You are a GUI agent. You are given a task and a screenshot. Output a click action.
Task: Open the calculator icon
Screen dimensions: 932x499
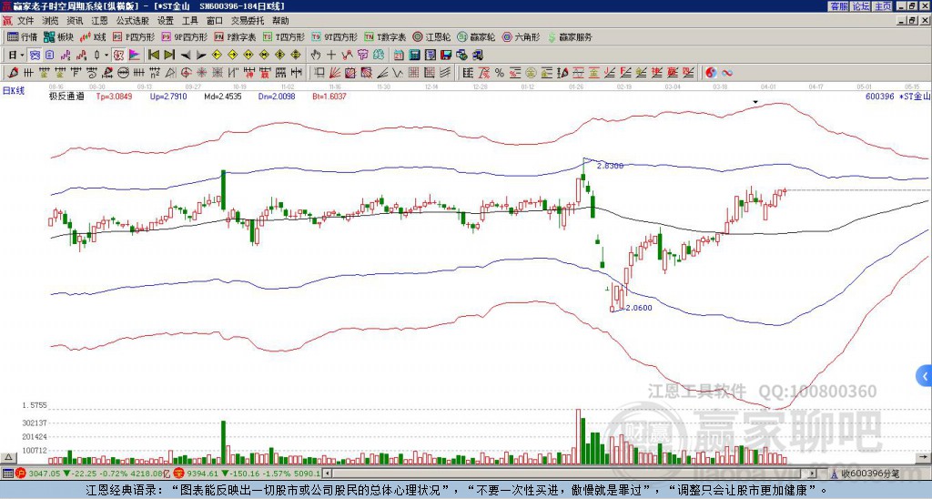[414, 56]
